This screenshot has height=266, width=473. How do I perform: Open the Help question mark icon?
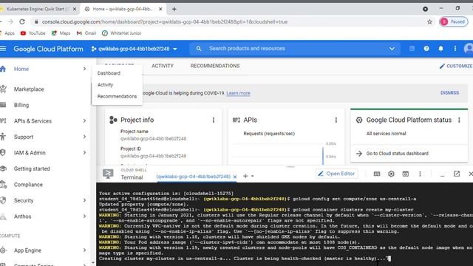coord(426,49)
